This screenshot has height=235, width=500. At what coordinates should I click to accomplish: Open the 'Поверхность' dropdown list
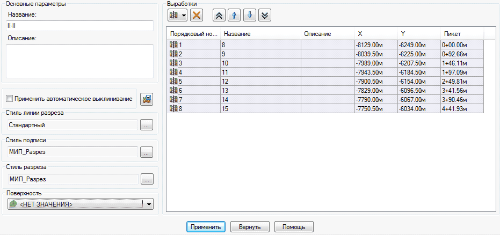[x=149, y=204]
